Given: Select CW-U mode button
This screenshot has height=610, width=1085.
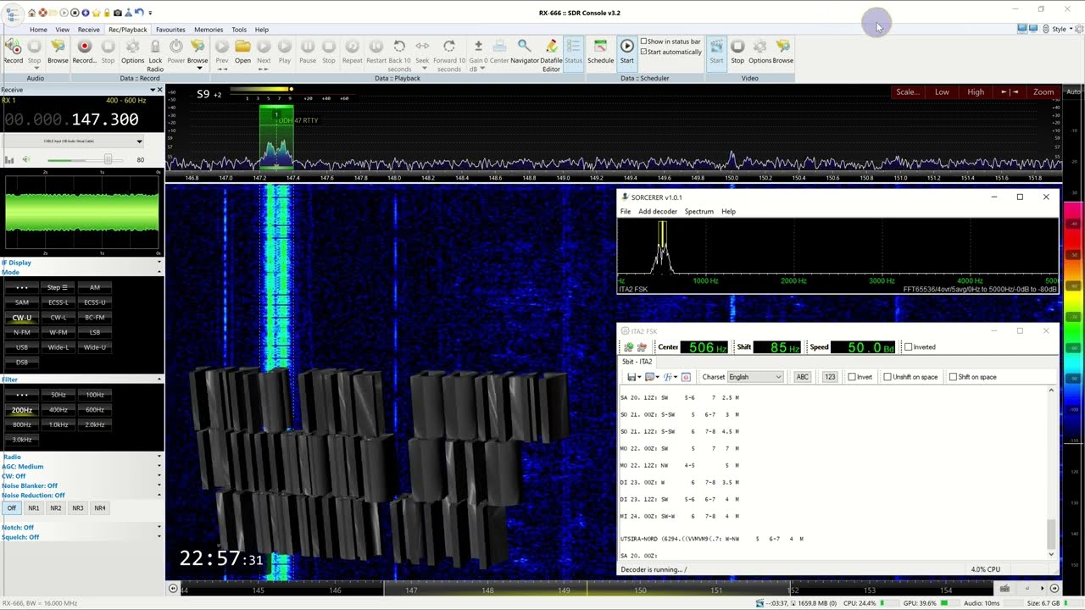Looking at the screenshot, I should click(x=22, y=318).
